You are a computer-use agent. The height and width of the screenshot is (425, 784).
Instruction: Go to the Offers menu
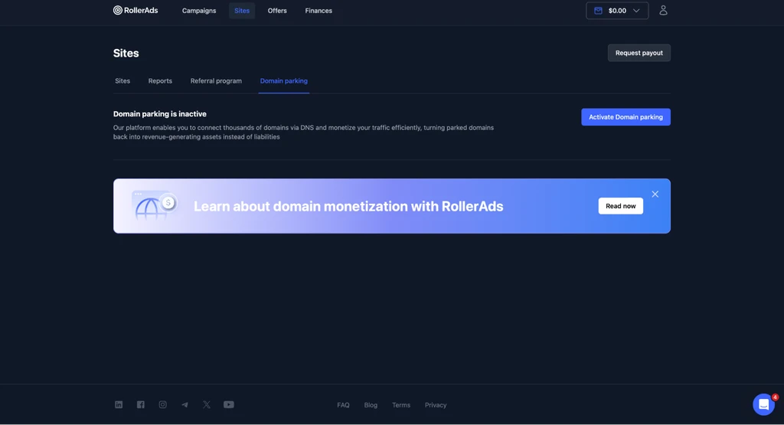(x=277, y=11)
